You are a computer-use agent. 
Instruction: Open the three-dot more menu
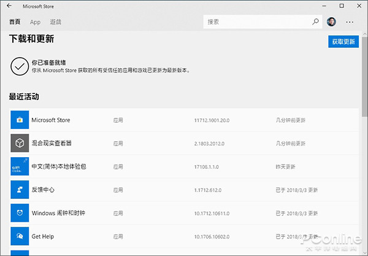pyautogui.click(x=350, y=22)
